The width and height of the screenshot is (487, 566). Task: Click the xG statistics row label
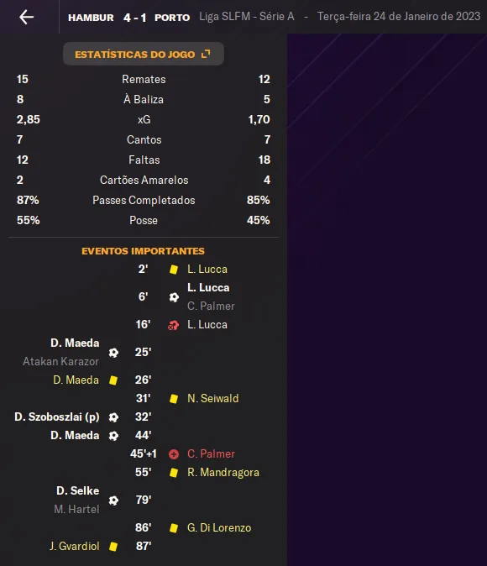click(x=144, y=119)
